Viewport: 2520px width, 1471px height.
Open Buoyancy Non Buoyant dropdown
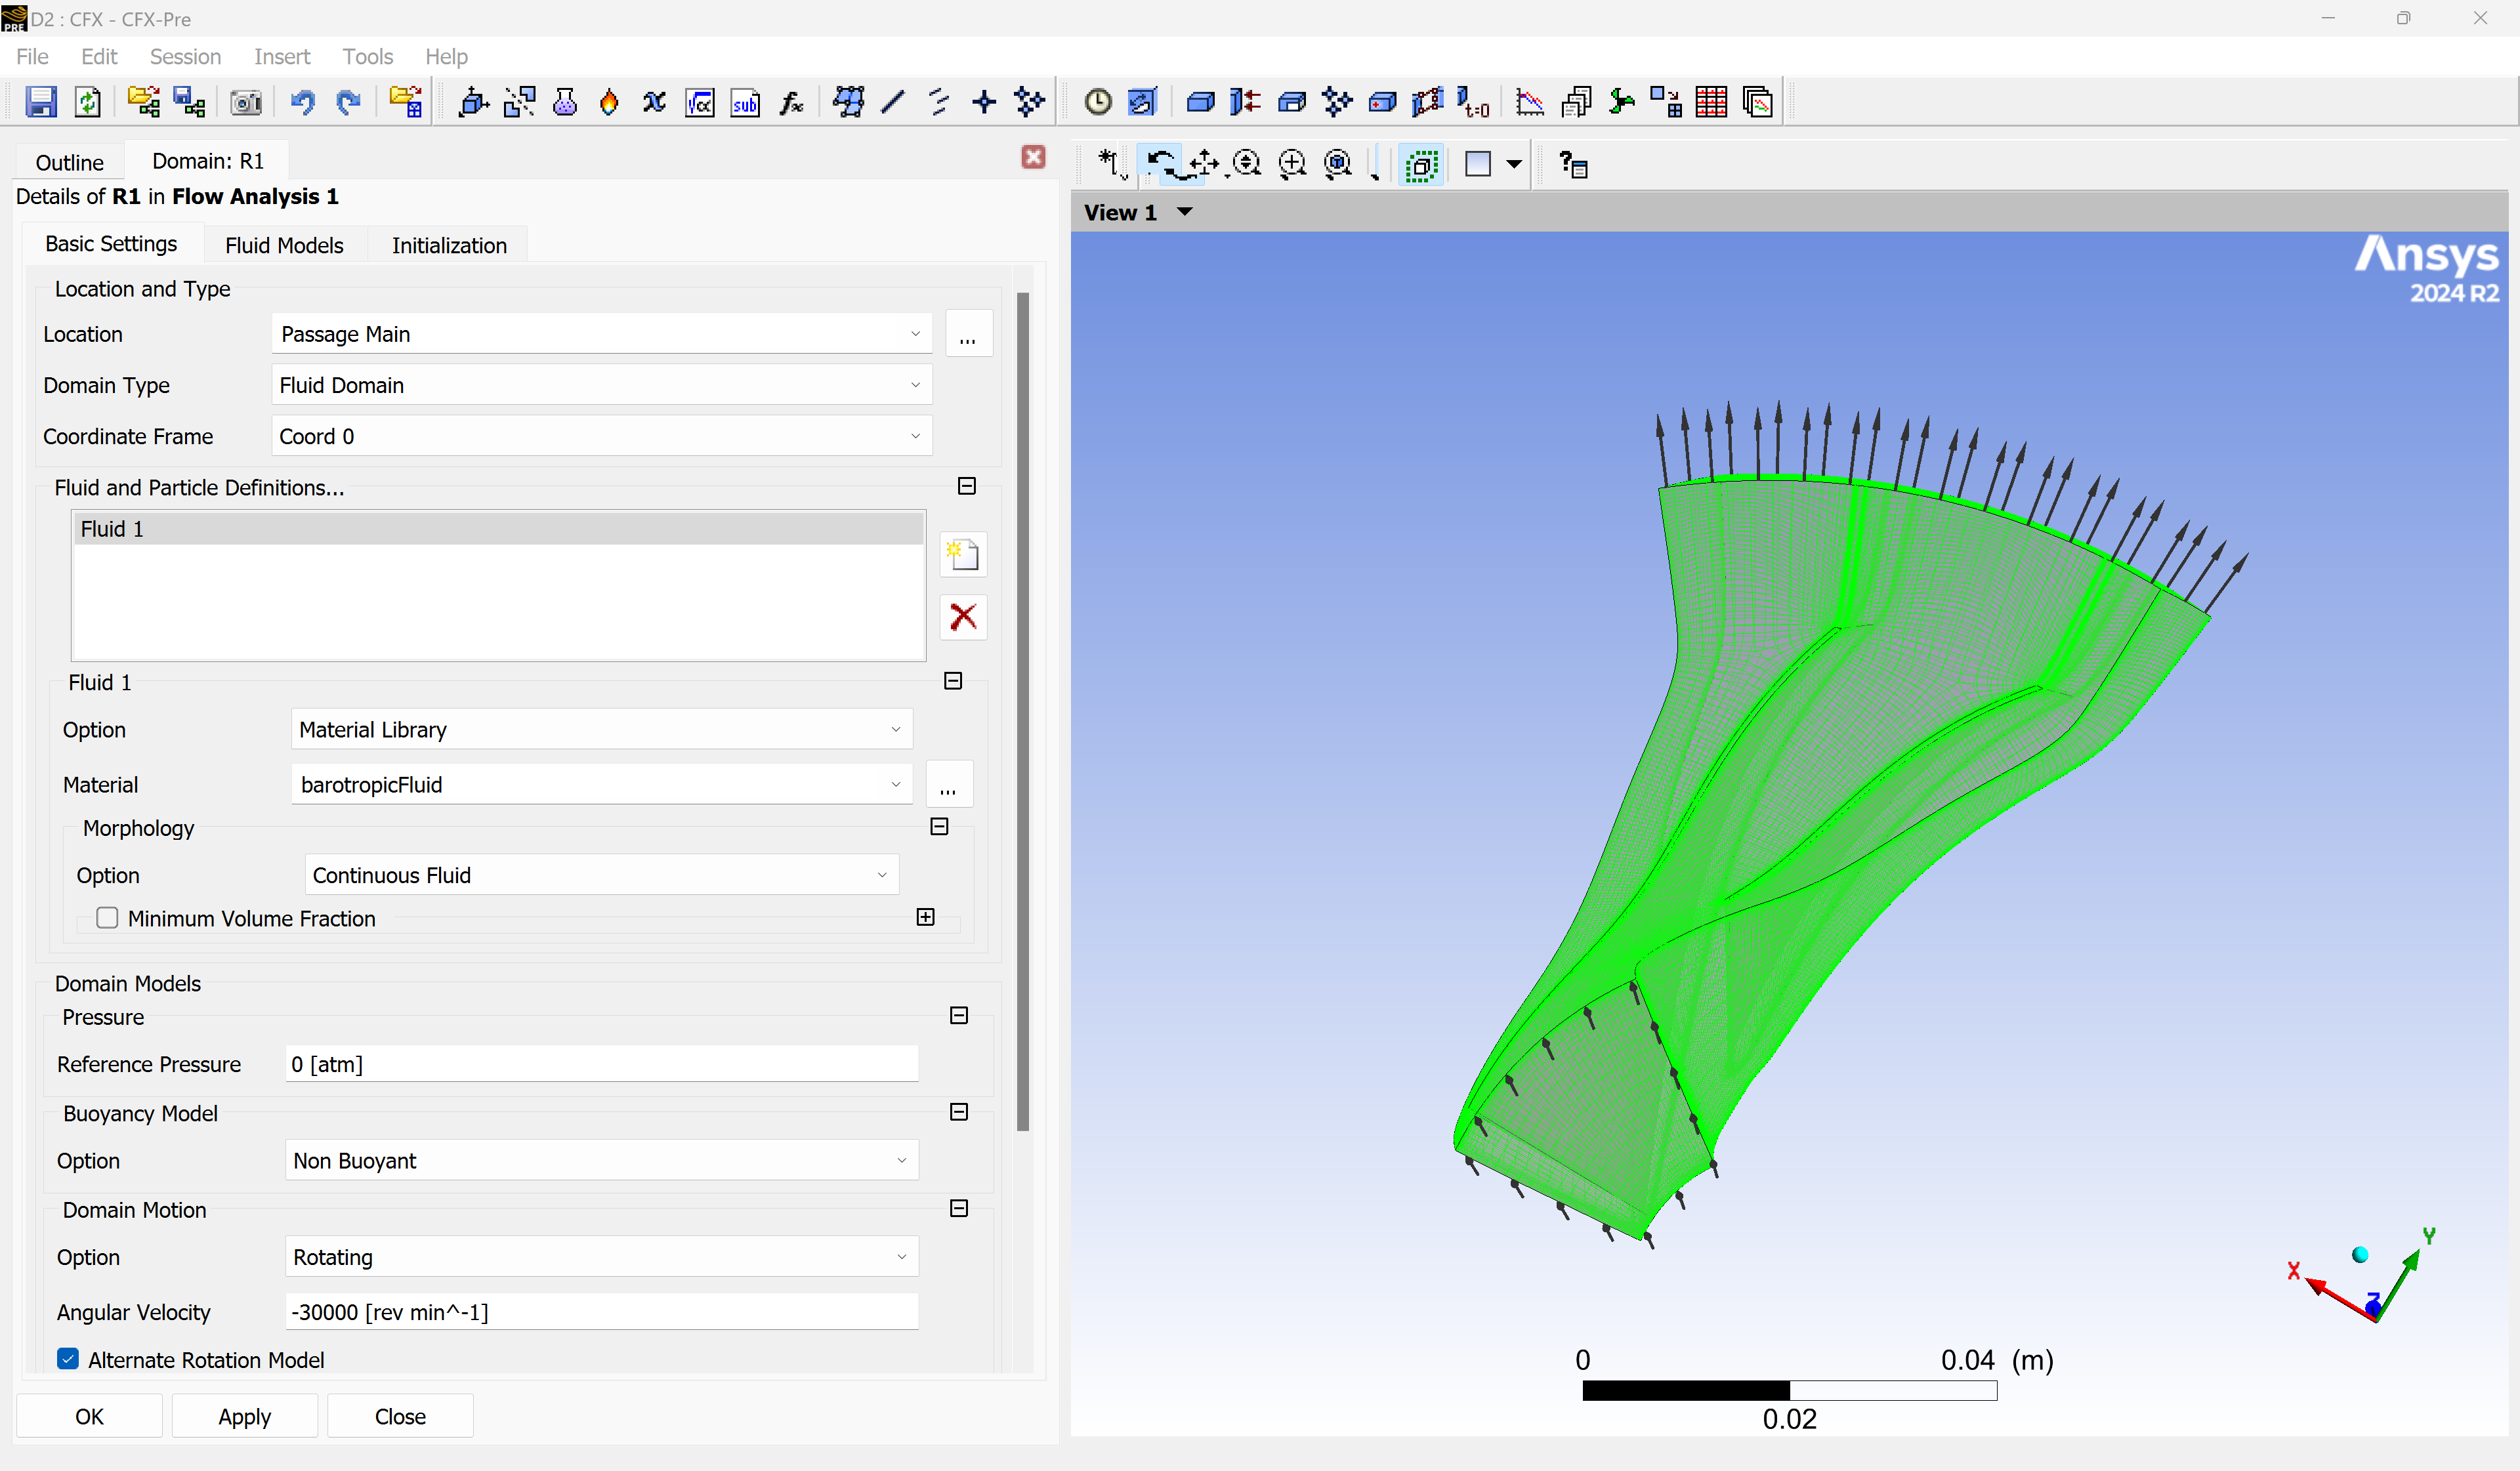tap(601, 1161)
